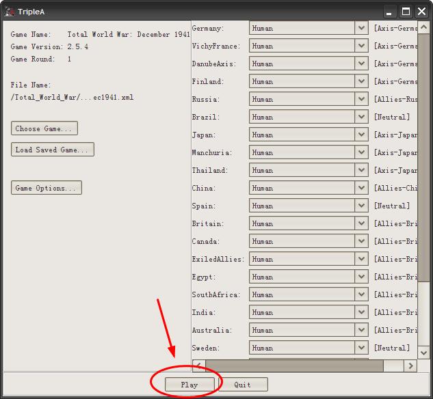Open Australia player type dropdown
The width and height of the screenshot is (433, 399).
click(309, 330)
